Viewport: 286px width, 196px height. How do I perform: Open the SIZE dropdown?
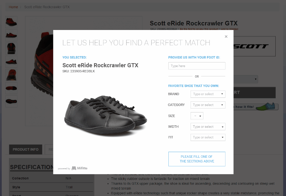click(x=197, y=116)
